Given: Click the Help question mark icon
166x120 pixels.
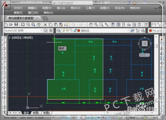Looking at the screenshot, I should pos(146,24).
